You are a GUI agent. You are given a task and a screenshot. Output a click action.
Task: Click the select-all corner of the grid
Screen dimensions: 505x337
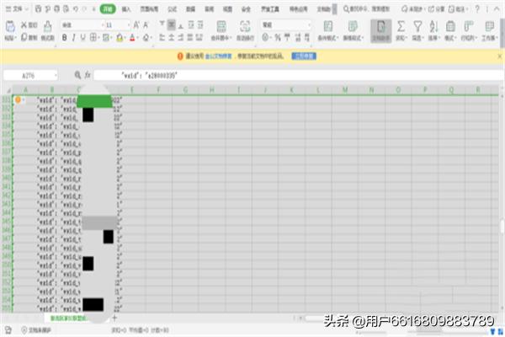click(8, 90)
